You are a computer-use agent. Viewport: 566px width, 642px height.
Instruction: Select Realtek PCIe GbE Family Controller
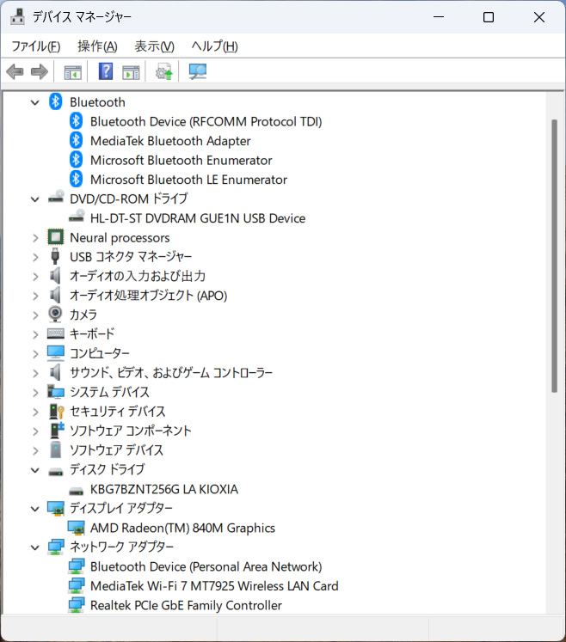186,605
